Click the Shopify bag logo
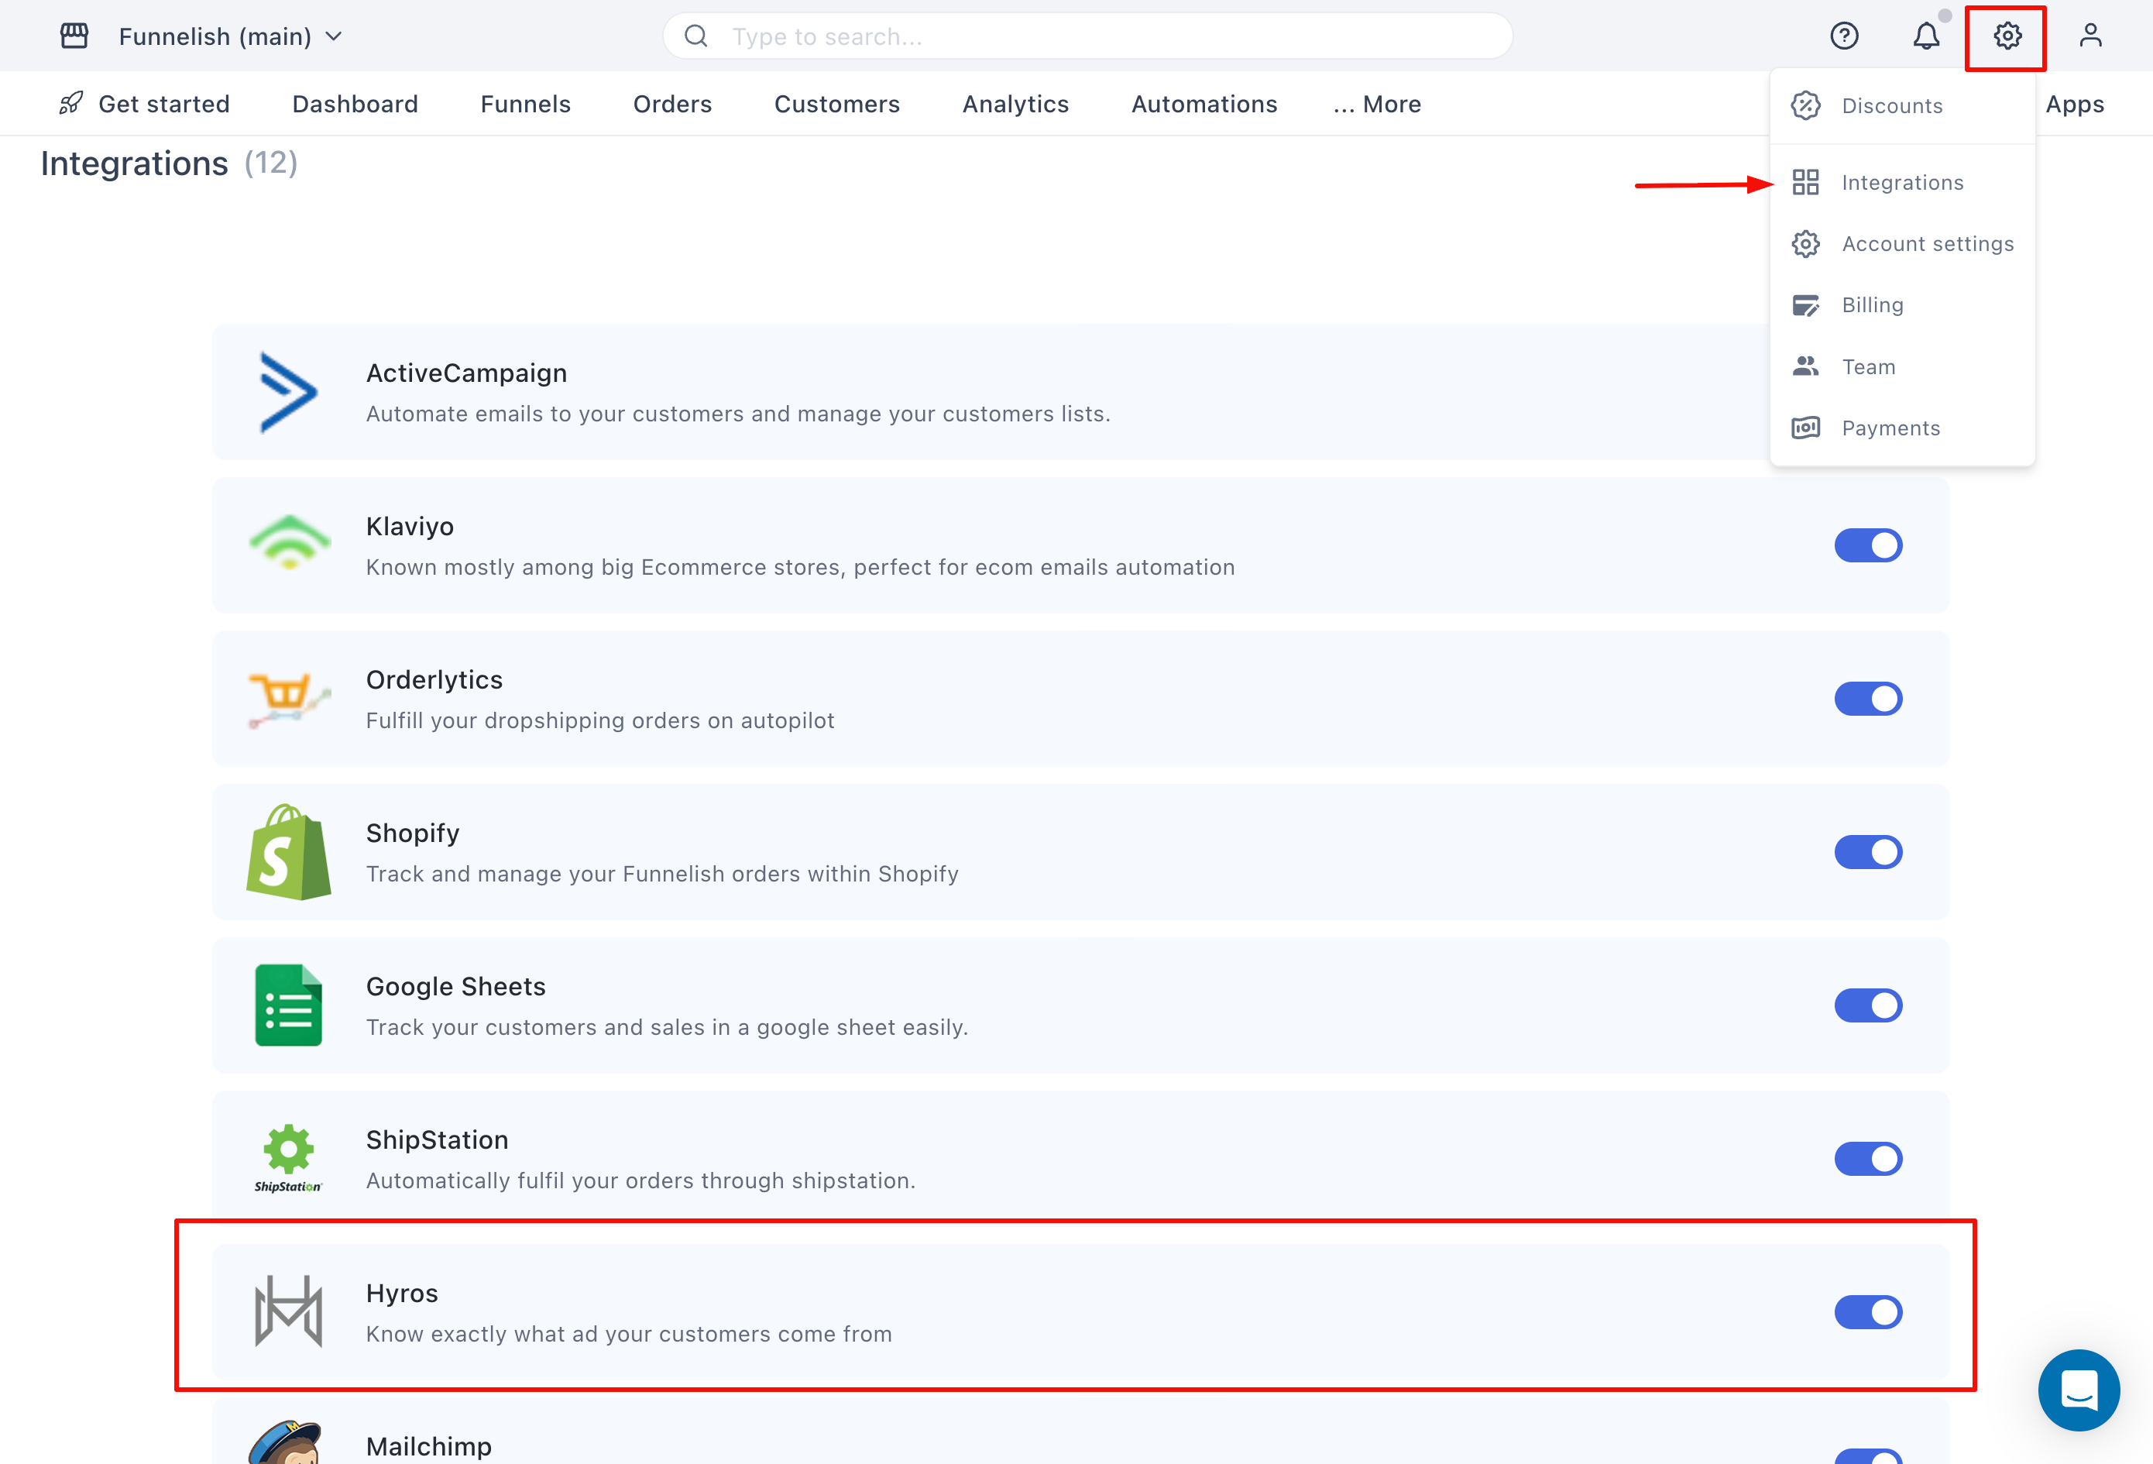 (x=288, y=853)
